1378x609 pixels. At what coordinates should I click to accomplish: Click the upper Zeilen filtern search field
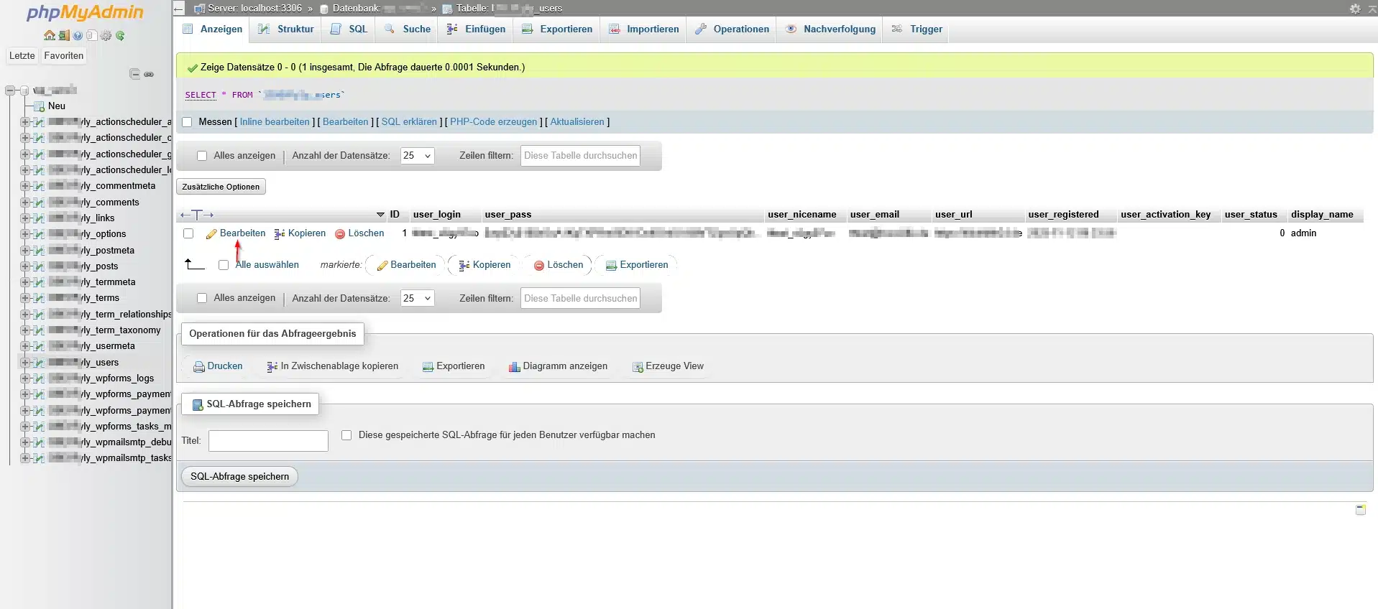tap(580, 156)
